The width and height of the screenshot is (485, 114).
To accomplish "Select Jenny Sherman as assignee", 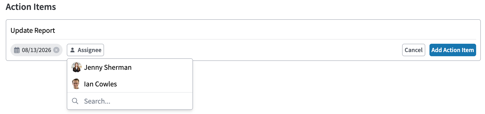I will [x=130, y=67].
